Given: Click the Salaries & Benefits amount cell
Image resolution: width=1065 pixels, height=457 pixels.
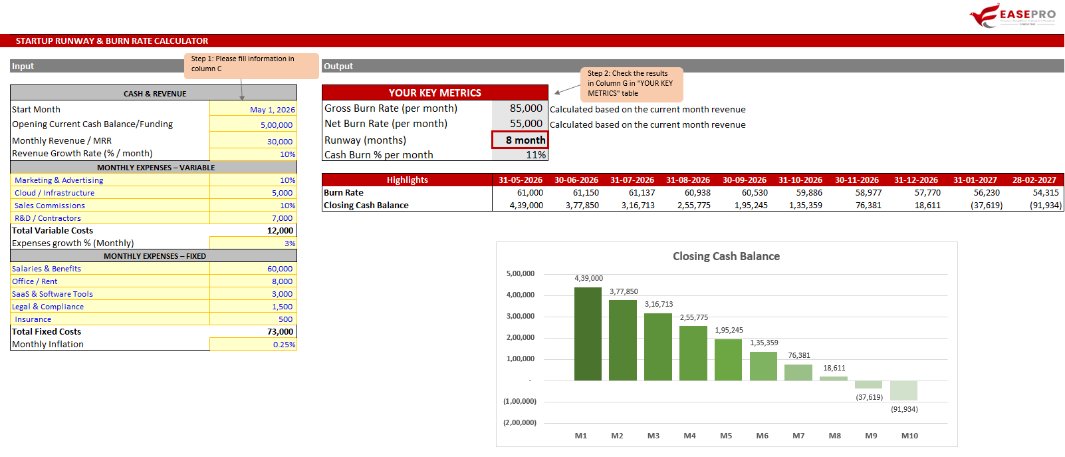Looking at the screenshot, I should [253, 269].
